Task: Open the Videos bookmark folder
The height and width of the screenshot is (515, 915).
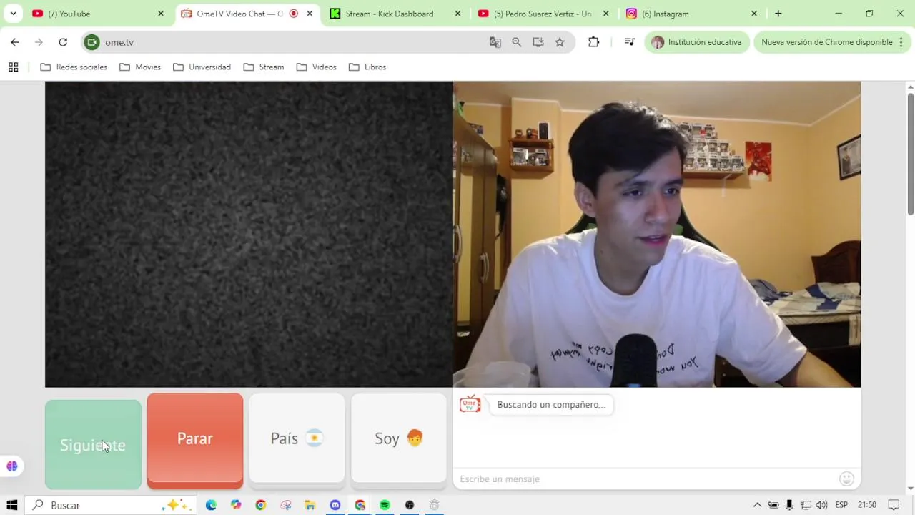Action: (317, 67)
